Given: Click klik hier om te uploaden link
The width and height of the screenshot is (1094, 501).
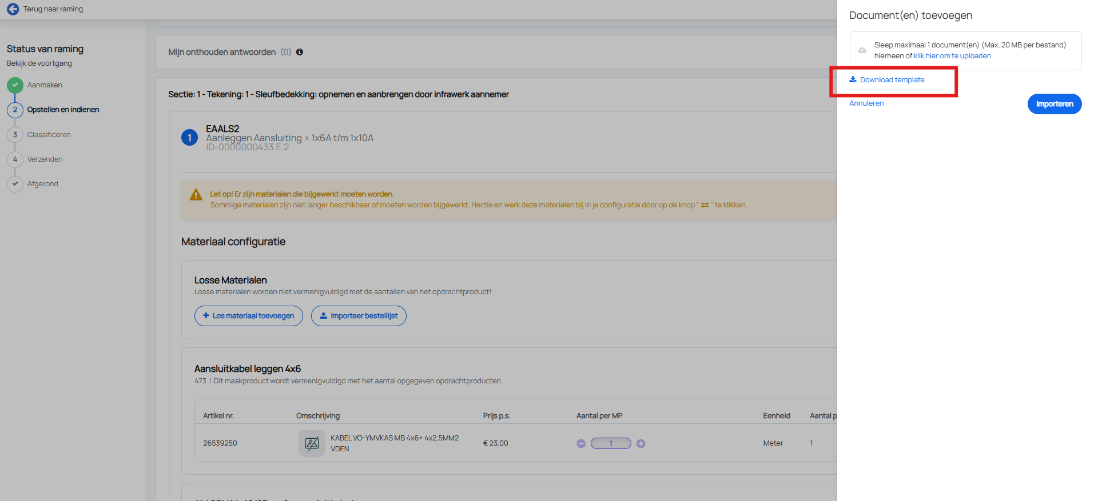Looking at the screenshot, I should click(952, 56).
